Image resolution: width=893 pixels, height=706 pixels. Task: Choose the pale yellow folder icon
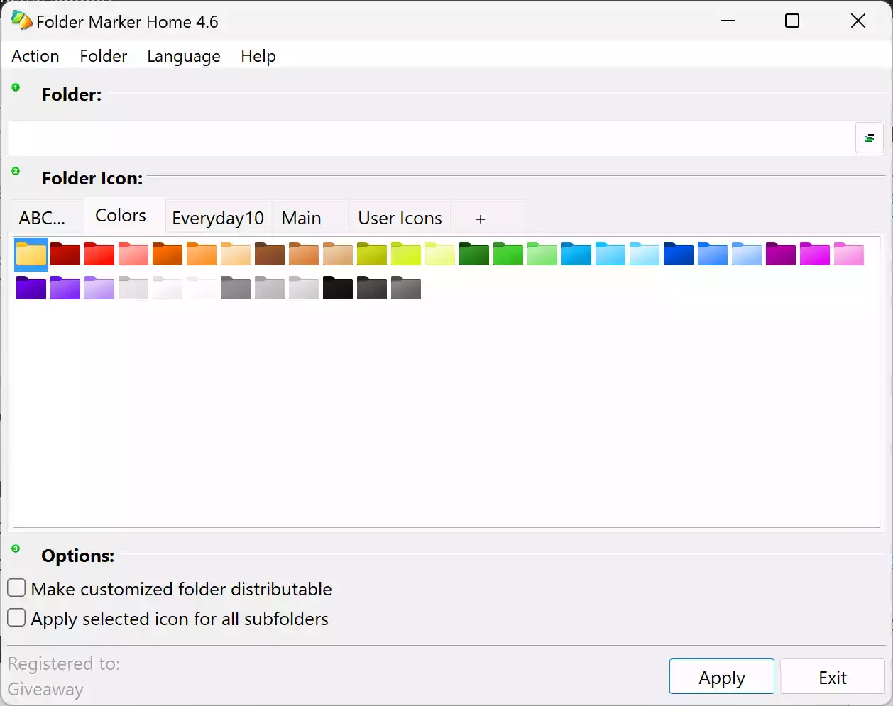(440, 255)
